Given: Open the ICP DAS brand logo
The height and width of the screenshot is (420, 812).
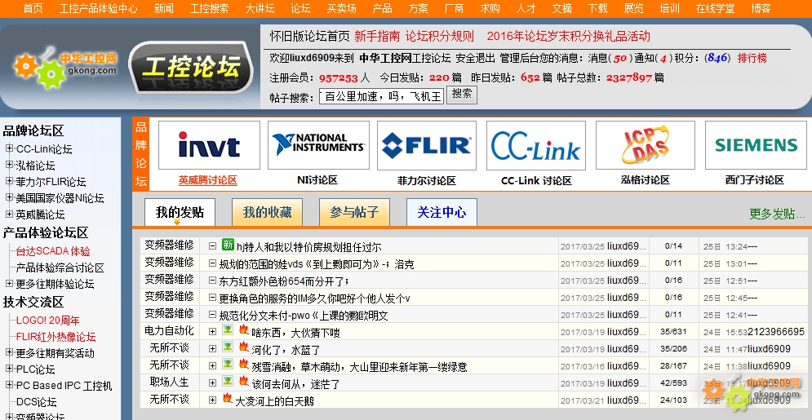Looking at the screenshot, I should click(x=646, y=145).
